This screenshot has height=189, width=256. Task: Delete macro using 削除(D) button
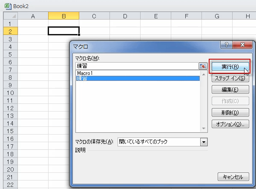[230, 113]
